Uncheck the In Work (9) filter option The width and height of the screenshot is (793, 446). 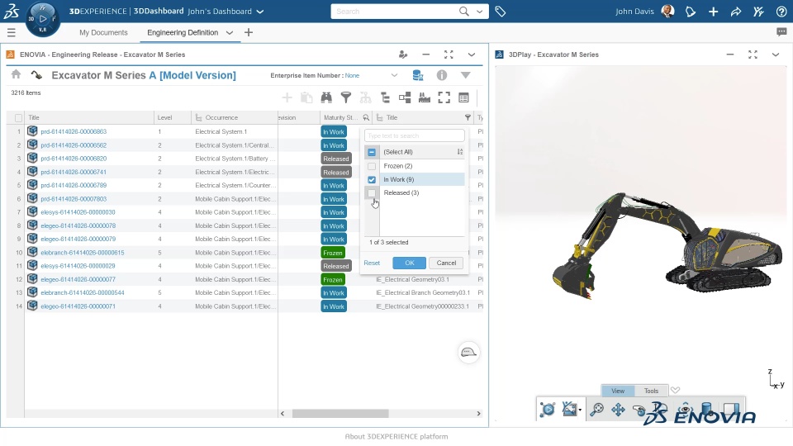(x=372, y=179)
